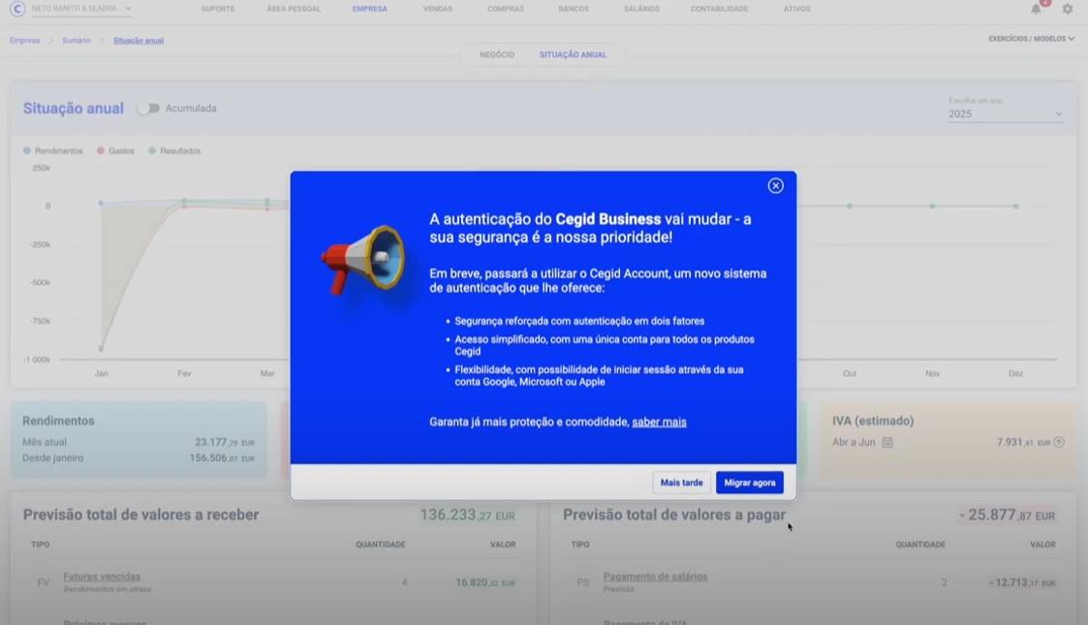Click the Migrar agora button
The image size is (1088, 625).
click(x=749, y=483)
